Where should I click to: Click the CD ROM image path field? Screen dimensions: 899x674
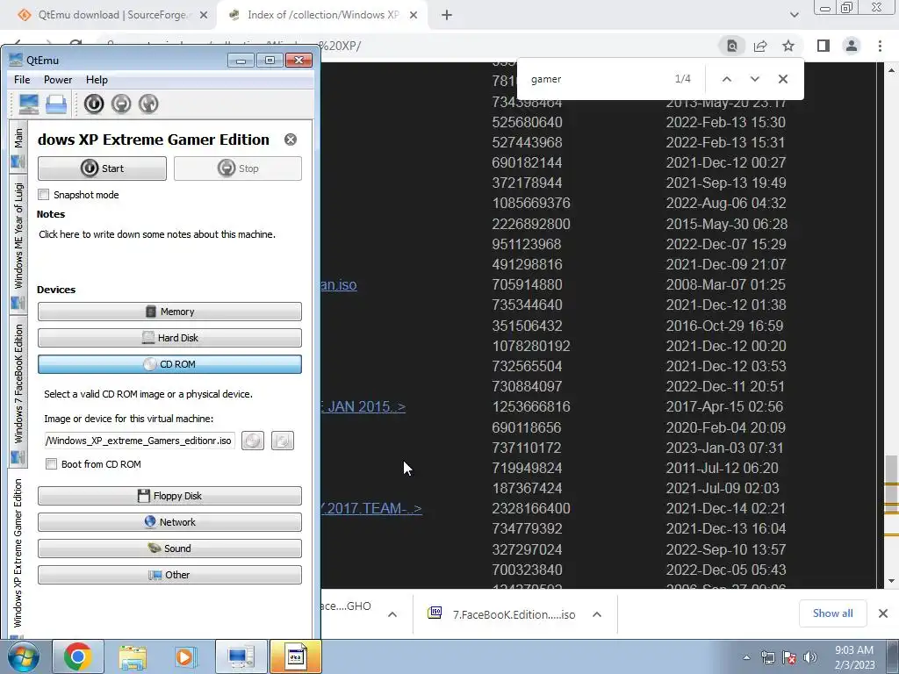140,441
